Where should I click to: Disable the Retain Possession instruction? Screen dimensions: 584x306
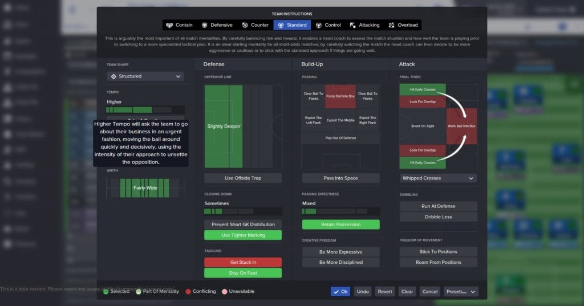(340, 225)
